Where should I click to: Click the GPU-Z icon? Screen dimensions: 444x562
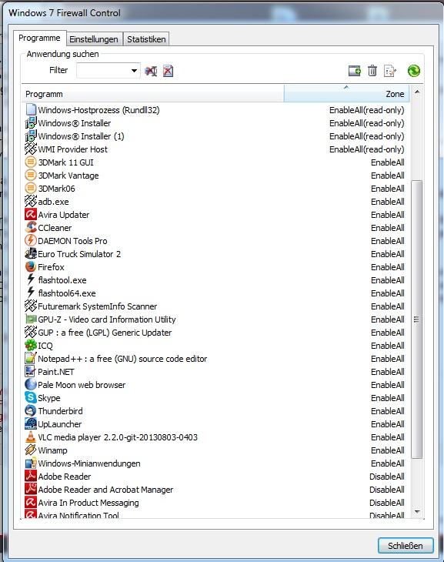pos(31,319)
